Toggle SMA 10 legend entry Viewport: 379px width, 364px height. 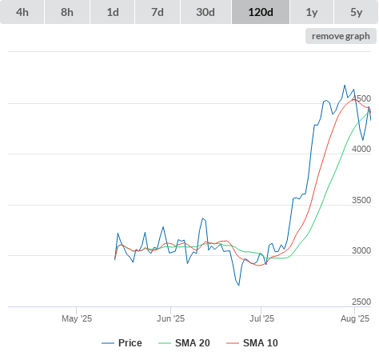(252, 343)
